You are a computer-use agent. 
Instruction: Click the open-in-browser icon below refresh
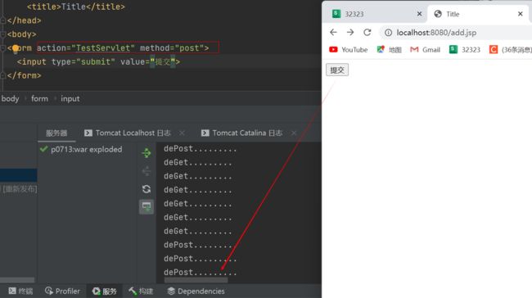pyautogui.click(x=147, y=206)
